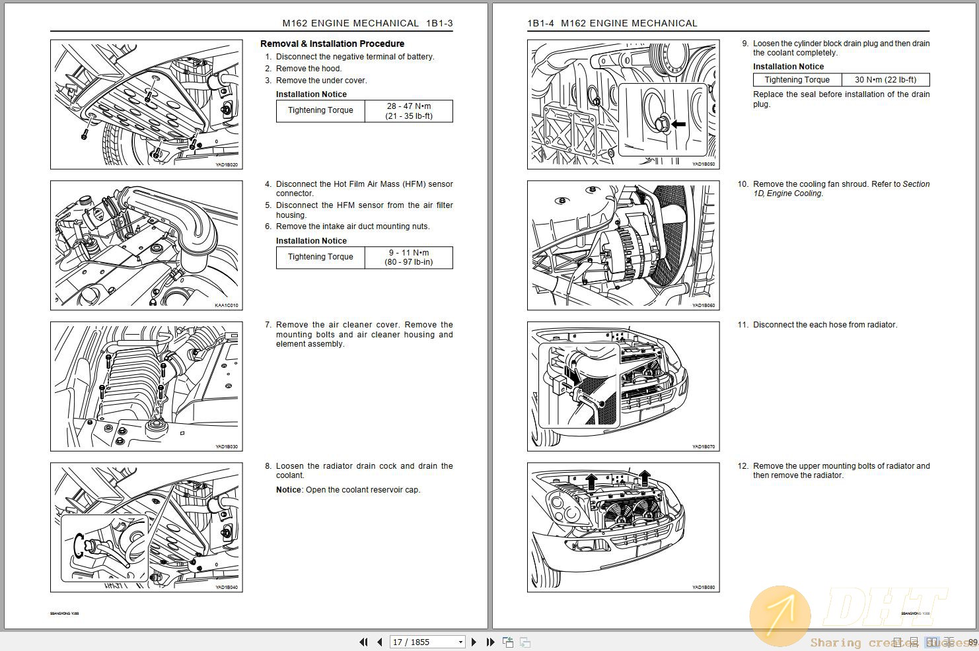The height and width of the screenshot is (651, 979).
Task: Click the under cover figure YAD1B020
Action: [x=147, y=104]
